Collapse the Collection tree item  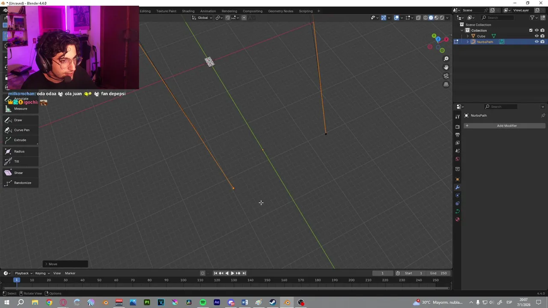(x=462, y=30)
